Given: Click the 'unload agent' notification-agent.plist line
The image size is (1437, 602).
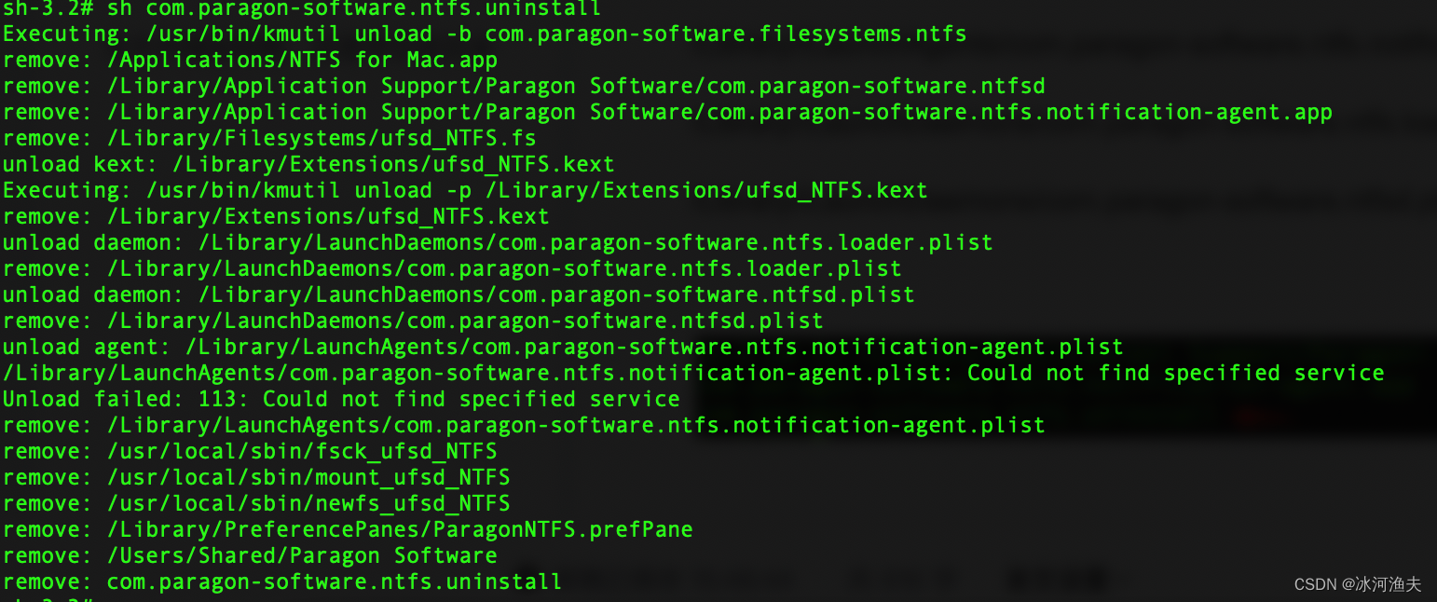Looking at the screenshot, I should point(562,348).
